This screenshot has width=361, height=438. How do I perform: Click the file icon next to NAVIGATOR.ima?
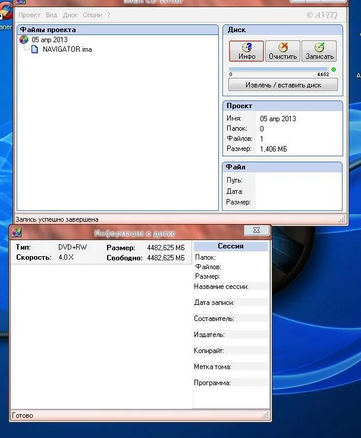34,49
